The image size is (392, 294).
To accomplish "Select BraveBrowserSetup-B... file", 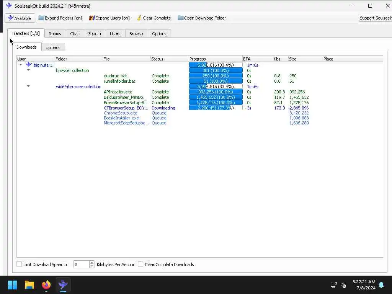I will click(126, 103).
